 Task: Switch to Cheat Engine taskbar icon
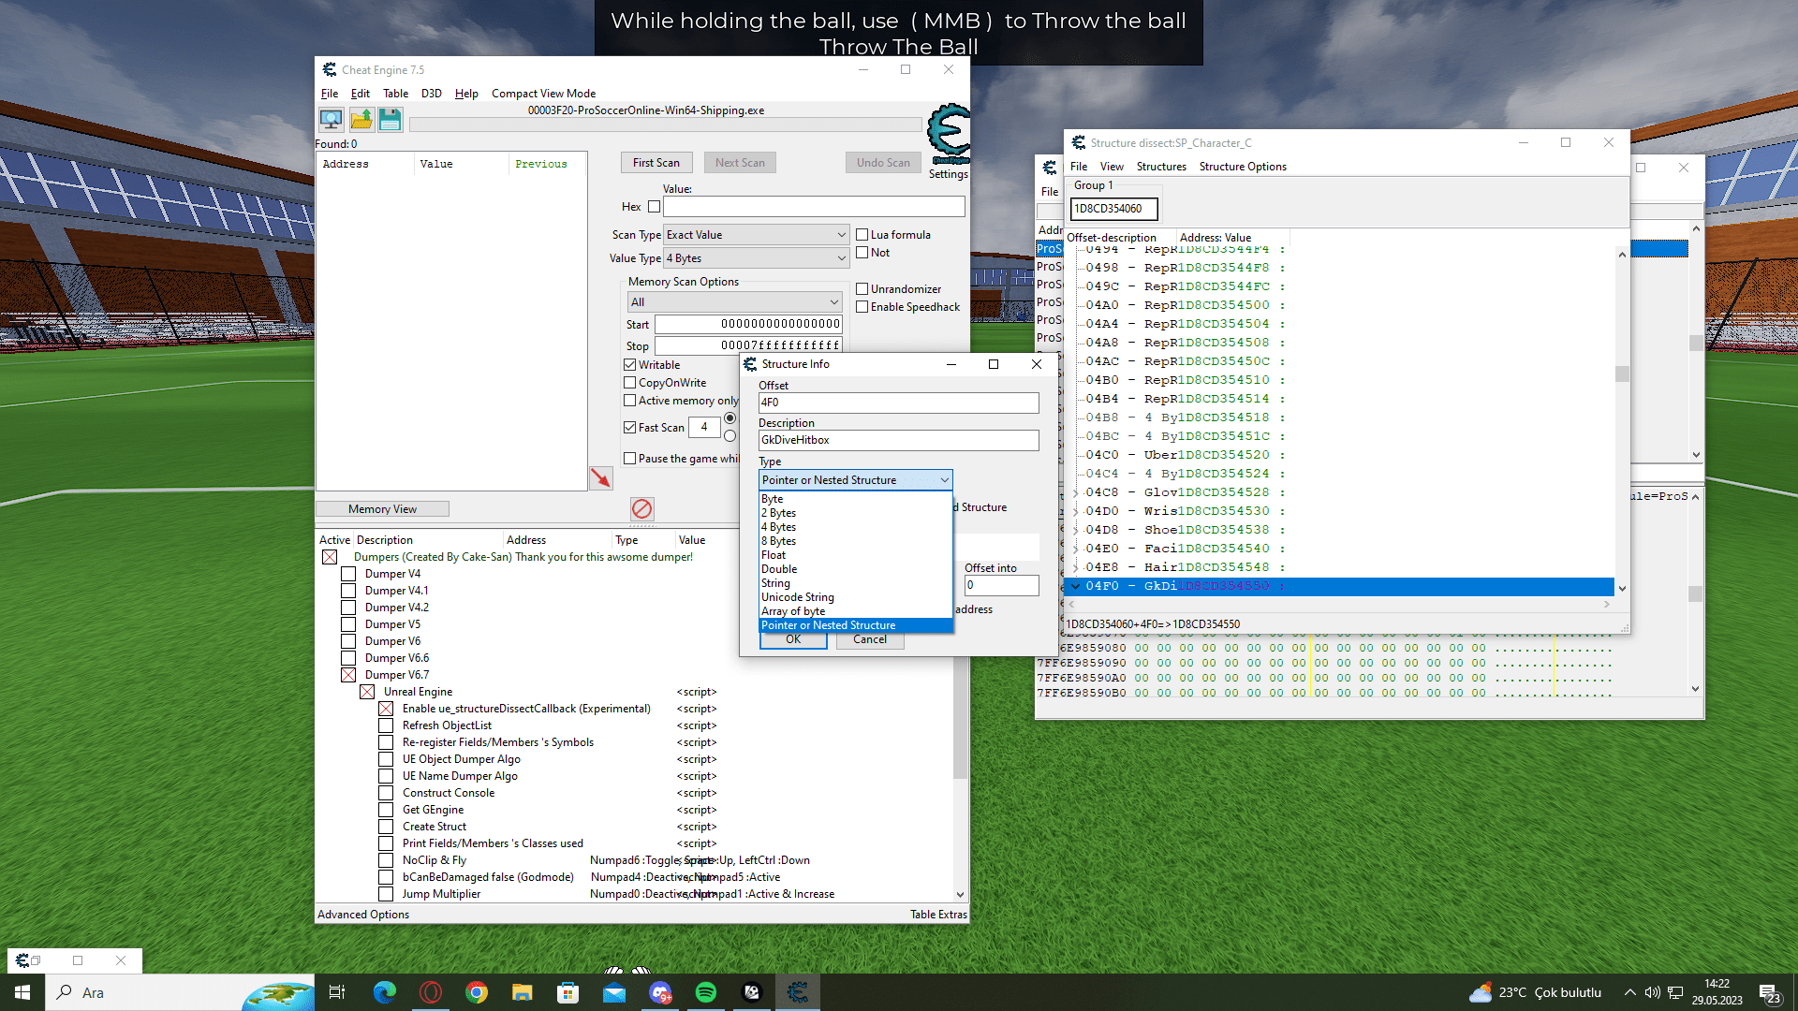[798, 992]
